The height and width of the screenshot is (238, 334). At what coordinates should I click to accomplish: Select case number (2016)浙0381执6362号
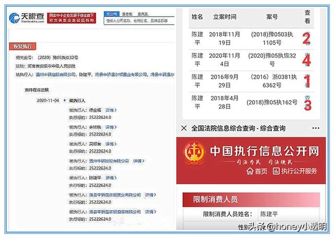pyautogui.click(x=273, y=81)
